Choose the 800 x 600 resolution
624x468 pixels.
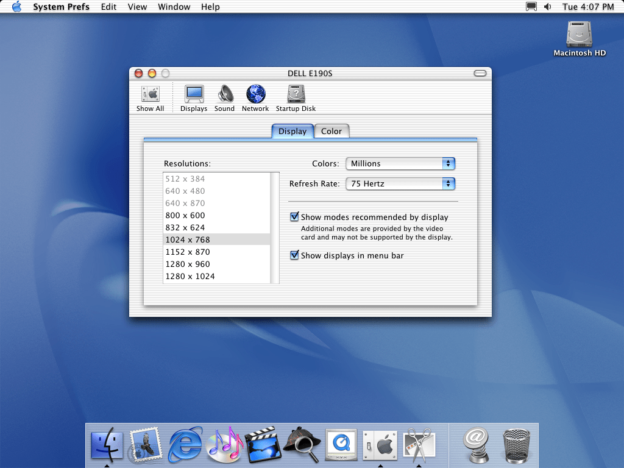(185, 215)
